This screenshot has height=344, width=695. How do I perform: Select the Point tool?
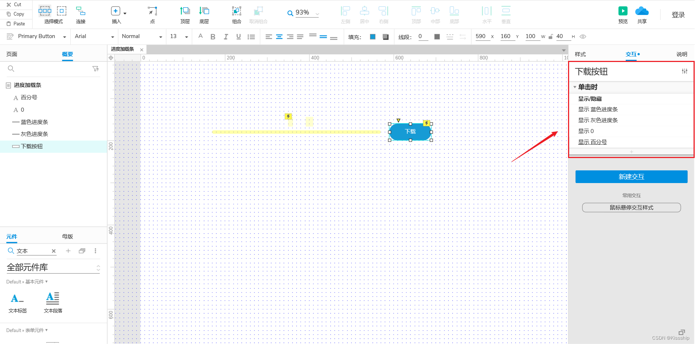coord(153,14)
